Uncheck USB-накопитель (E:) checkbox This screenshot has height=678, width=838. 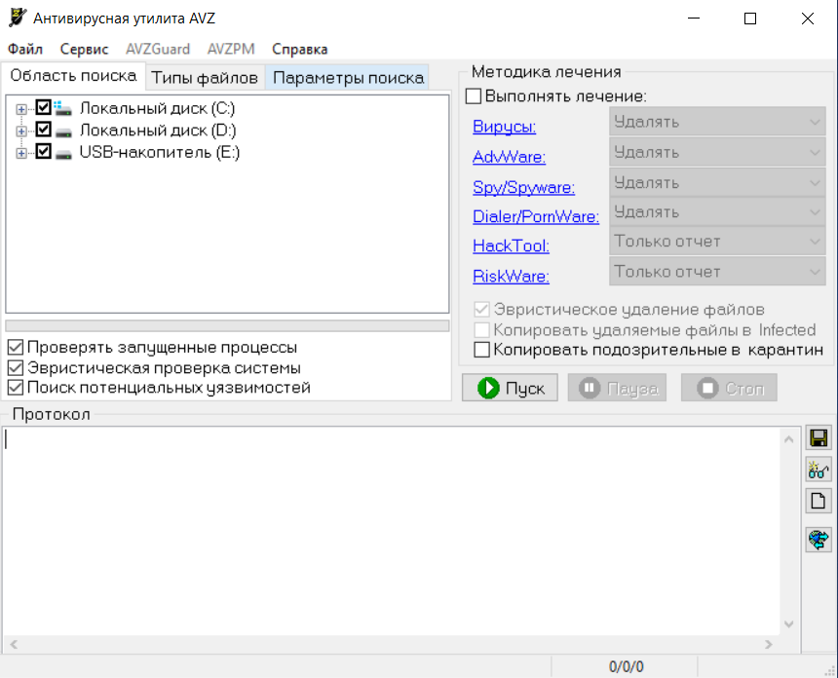pyautogui.click(x=43, y=151)
